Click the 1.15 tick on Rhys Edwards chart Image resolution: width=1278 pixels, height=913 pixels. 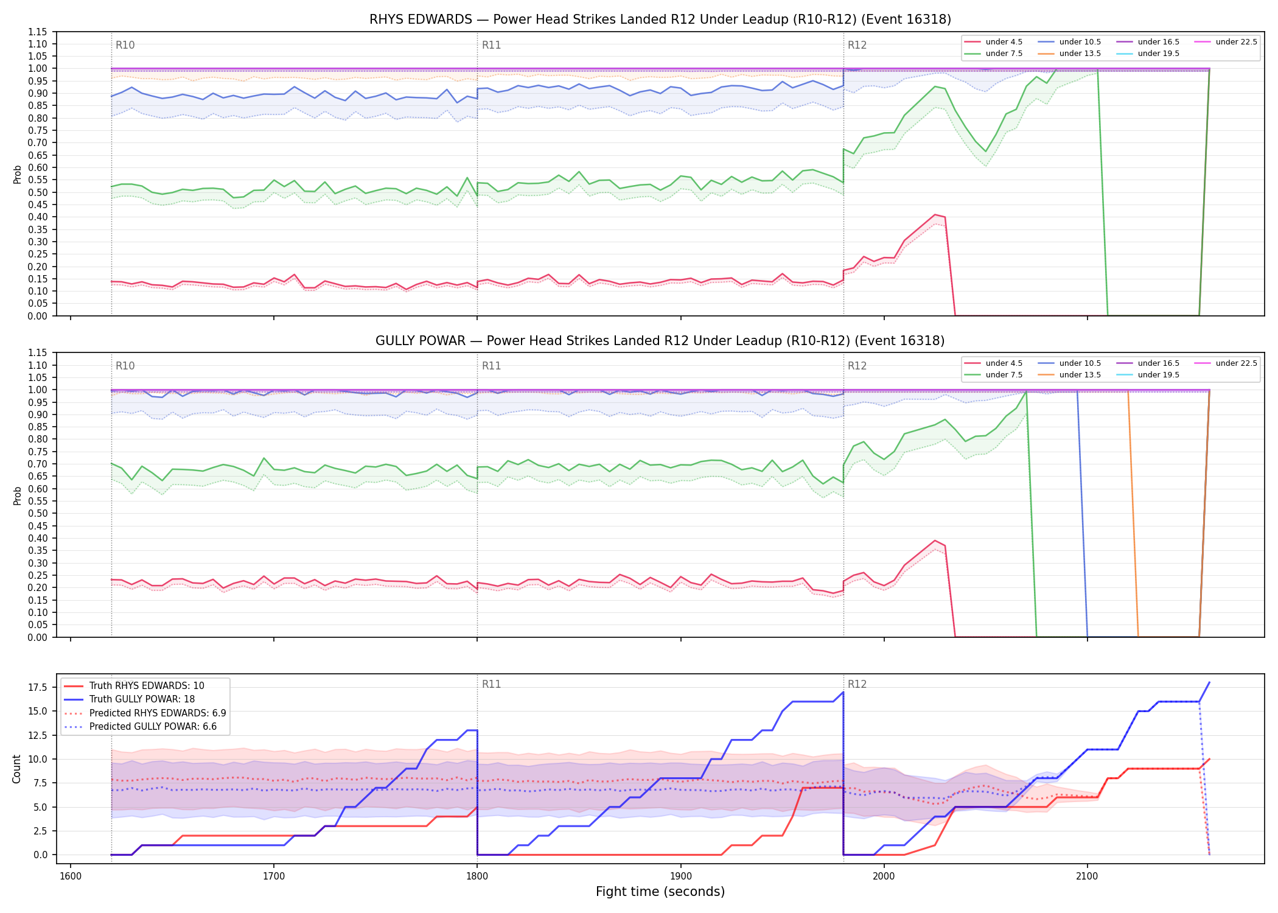38,32
